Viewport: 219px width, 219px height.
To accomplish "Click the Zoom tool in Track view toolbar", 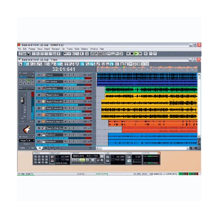I will pyautogui.click(x=71, y=64).
